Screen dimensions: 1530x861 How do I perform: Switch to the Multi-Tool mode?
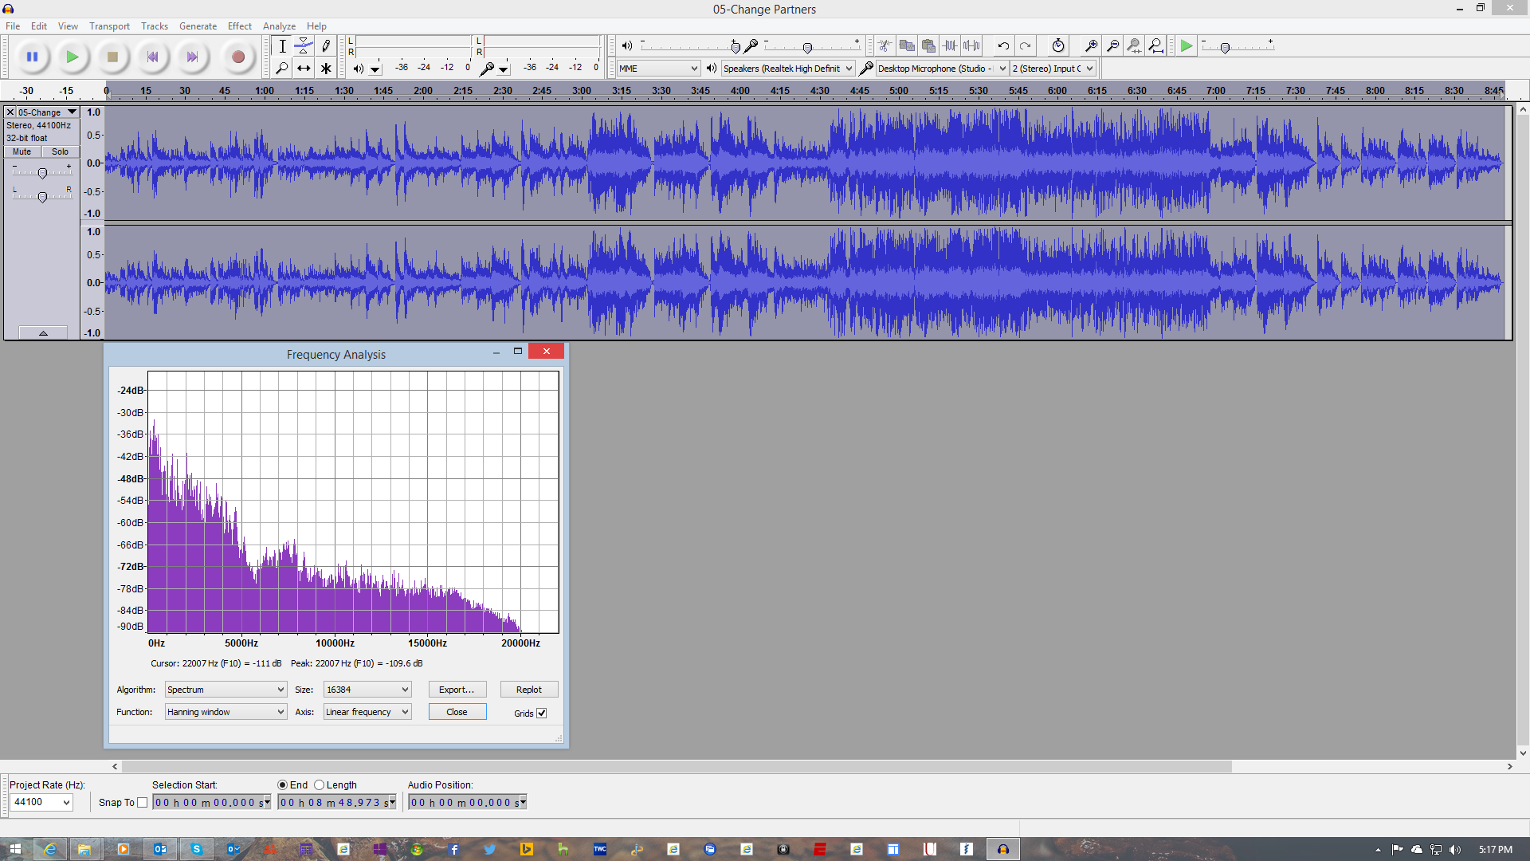click(x=326, y=68)
